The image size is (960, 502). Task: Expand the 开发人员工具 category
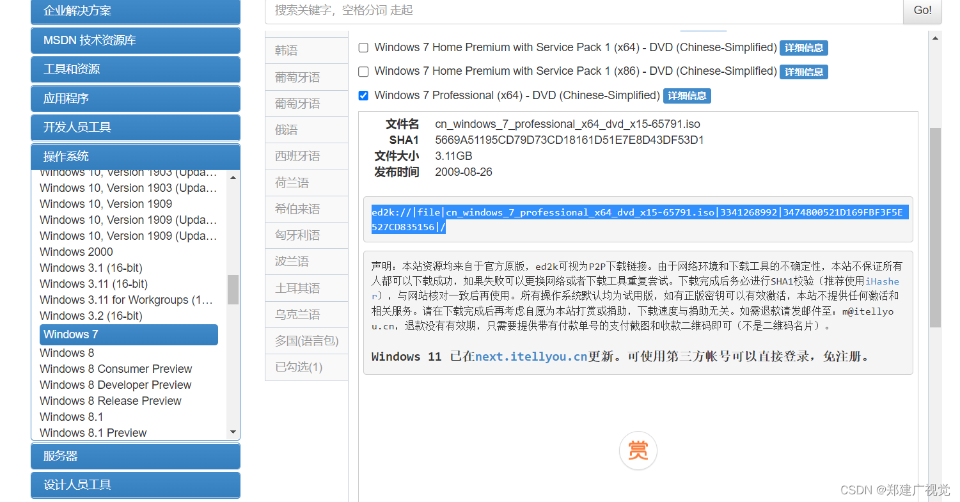pos(136,127)
